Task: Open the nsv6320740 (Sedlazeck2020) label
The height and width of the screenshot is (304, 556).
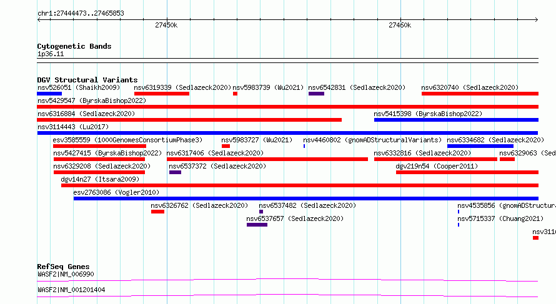Action: coord(470,87)
